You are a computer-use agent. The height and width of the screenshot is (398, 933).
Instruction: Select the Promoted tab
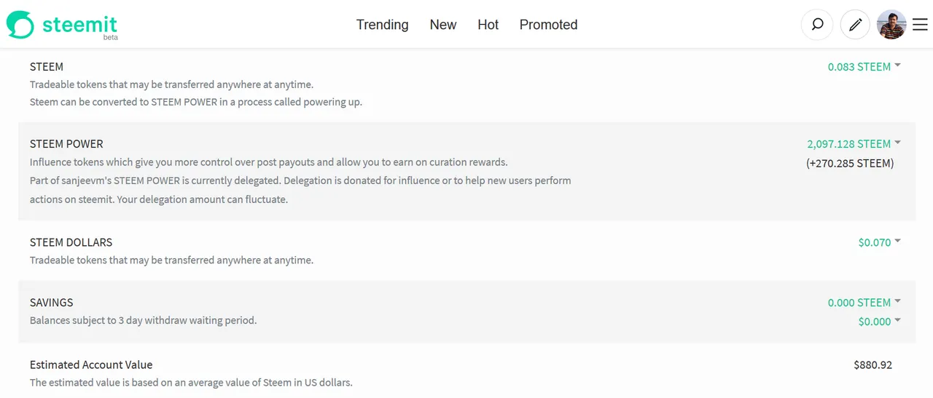point(548,25)
